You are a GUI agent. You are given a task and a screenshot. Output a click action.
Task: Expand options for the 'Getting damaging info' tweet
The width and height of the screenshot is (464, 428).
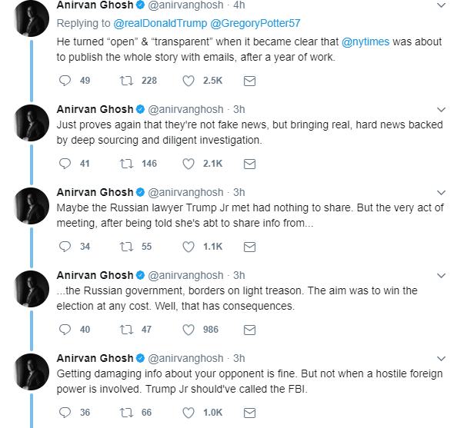click(x=441, y=359)
